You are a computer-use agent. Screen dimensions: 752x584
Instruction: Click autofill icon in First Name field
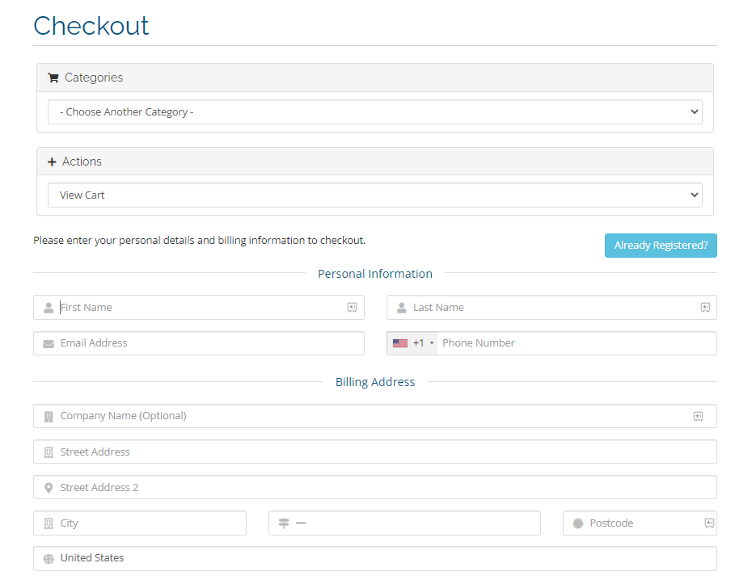pos(352,308)
